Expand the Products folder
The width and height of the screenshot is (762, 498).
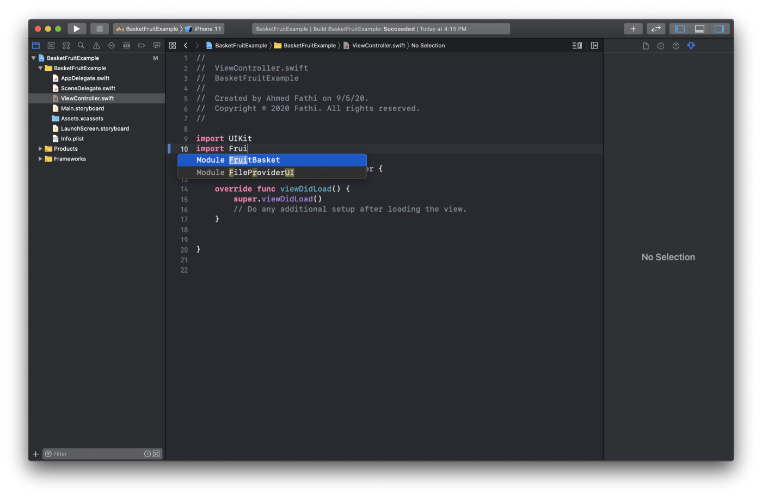click(39, 148)
